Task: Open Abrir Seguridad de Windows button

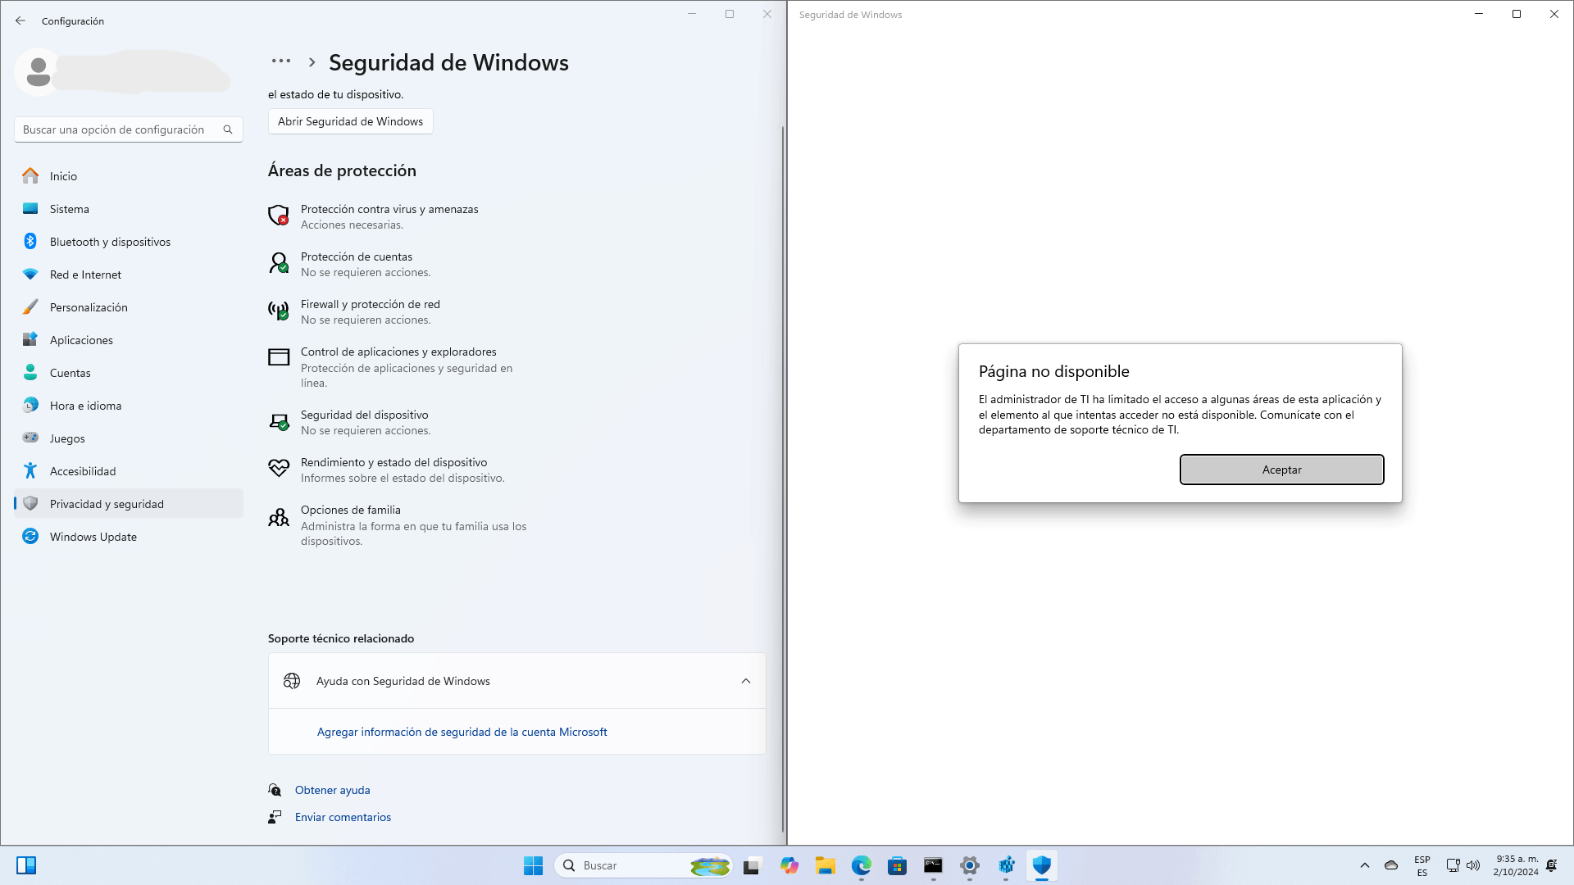Action: coord(350,121)
